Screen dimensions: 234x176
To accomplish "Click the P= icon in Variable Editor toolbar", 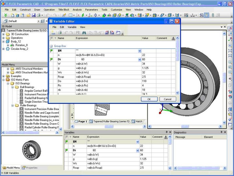I will (78, 32).
